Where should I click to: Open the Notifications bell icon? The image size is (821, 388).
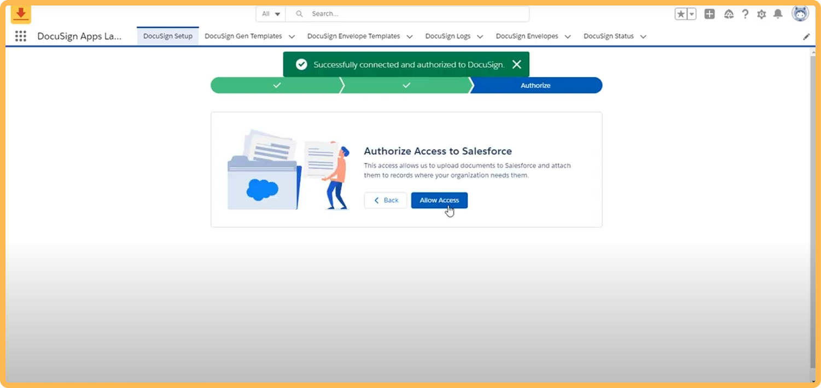pyautogui.click(x=778, y=14)
